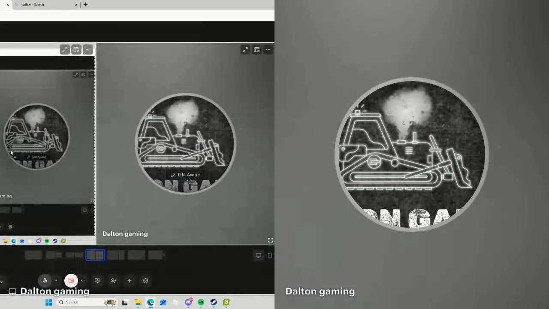This screenshot has width=549, height=309.
Task: Click the taskbar Search box
Action: [x=87, y=302]
